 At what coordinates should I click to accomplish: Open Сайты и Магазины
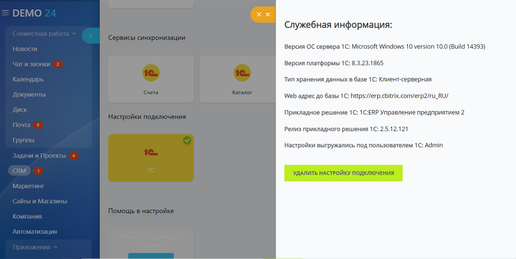(x=40, y=201)
